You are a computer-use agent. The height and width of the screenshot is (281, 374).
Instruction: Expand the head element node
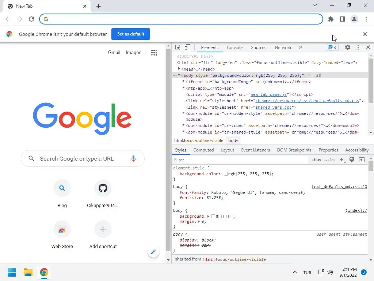click(179, 69)
